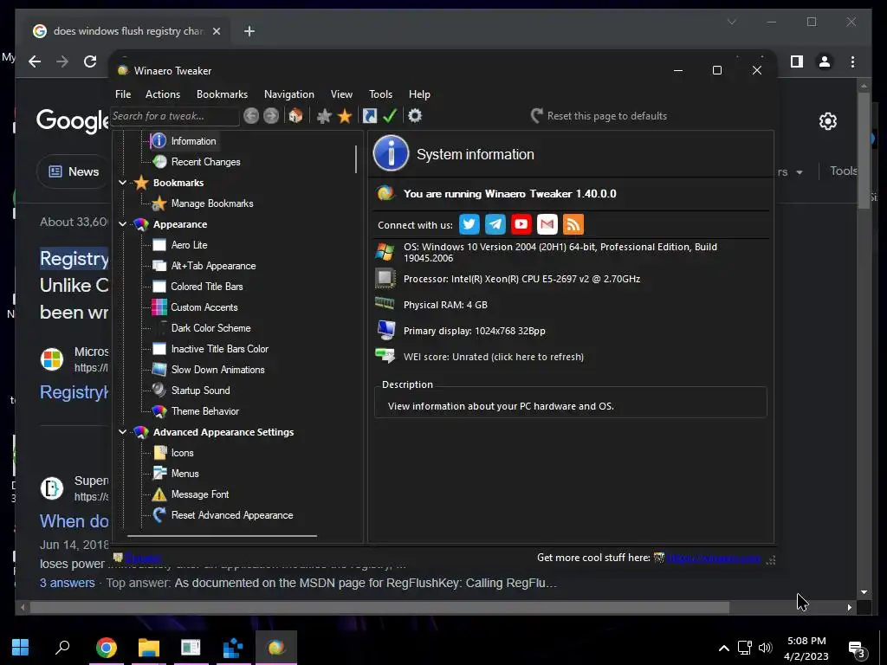887x665 pixels.
Task: Click the volume icon in system tray
Action: point(765,648)
